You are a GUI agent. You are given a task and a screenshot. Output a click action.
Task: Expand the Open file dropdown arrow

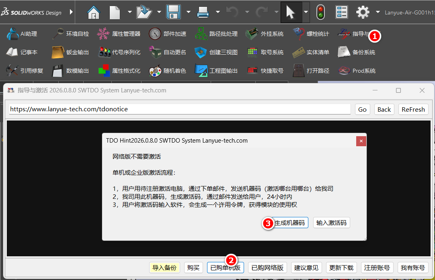click(159, 12)
